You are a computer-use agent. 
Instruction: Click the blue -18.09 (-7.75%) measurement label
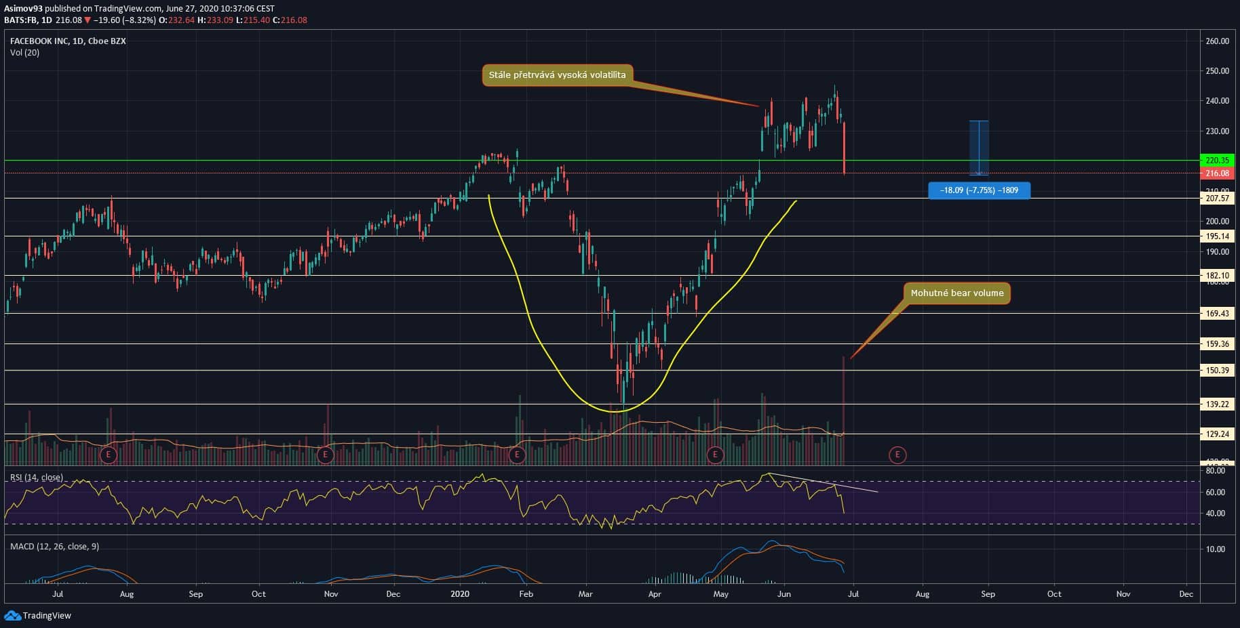(978, 190)
